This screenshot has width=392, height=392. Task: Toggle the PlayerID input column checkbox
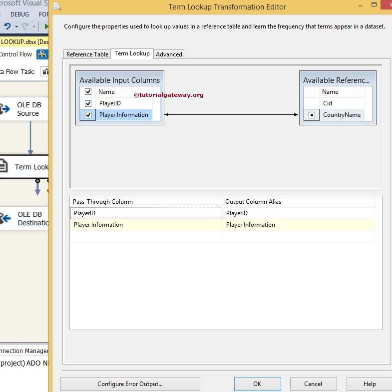point(88,103)
